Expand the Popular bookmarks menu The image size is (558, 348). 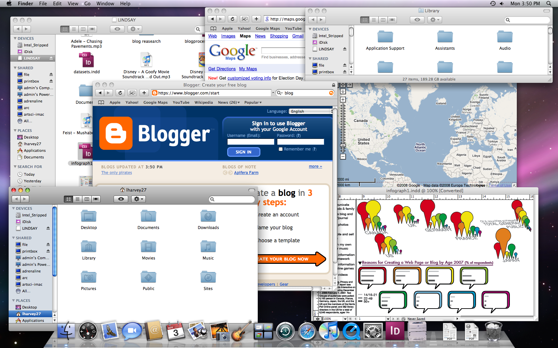click(x=253, y=102)
